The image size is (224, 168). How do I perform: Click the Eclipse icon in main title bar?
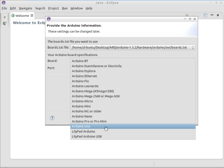4,2
